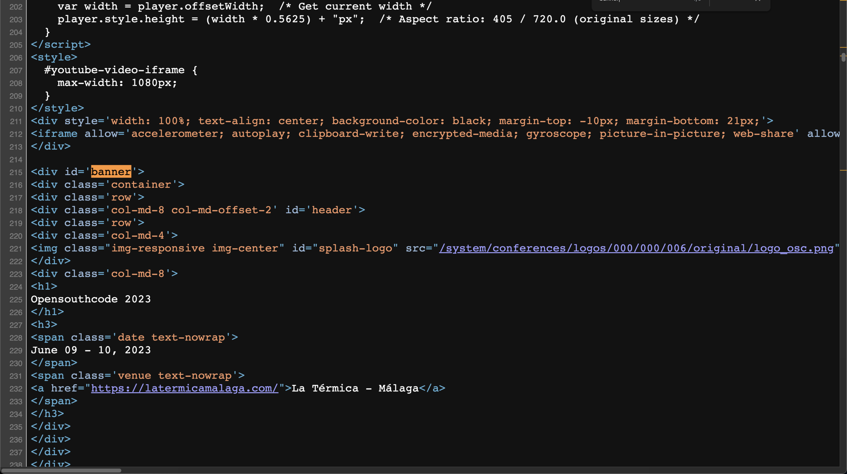This screenshot has width=847, height=474.
Task: Click the opening <style> tag
Action: [x=54, y=57]
